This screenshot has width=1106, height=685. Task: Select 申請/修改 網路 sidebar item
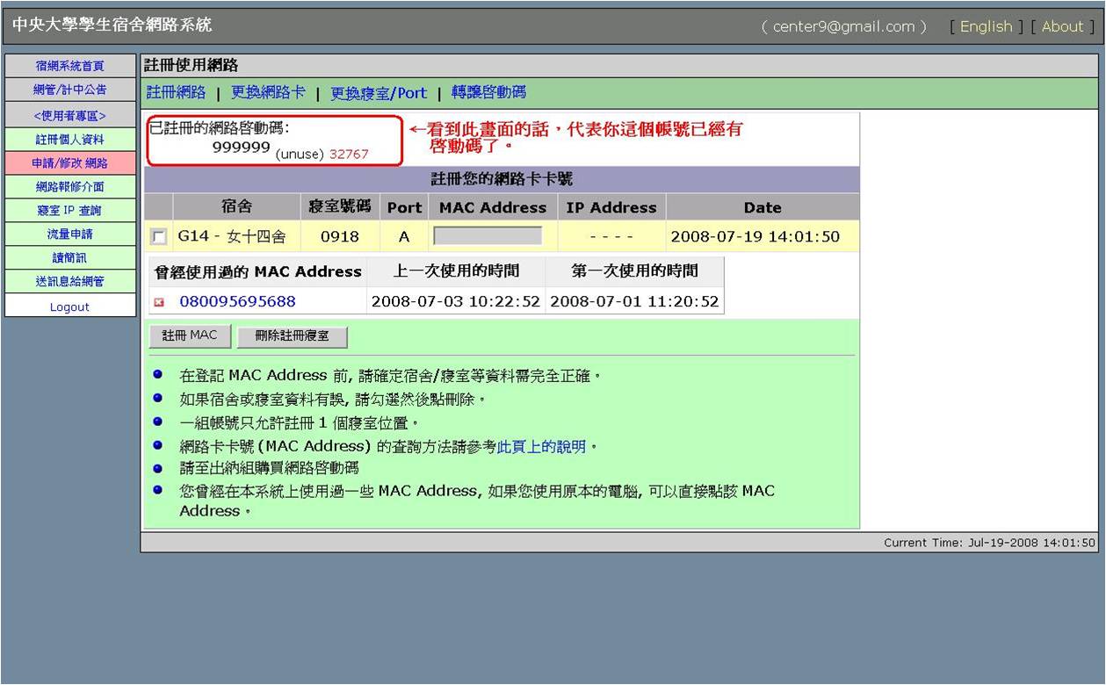tap(70, 163)
